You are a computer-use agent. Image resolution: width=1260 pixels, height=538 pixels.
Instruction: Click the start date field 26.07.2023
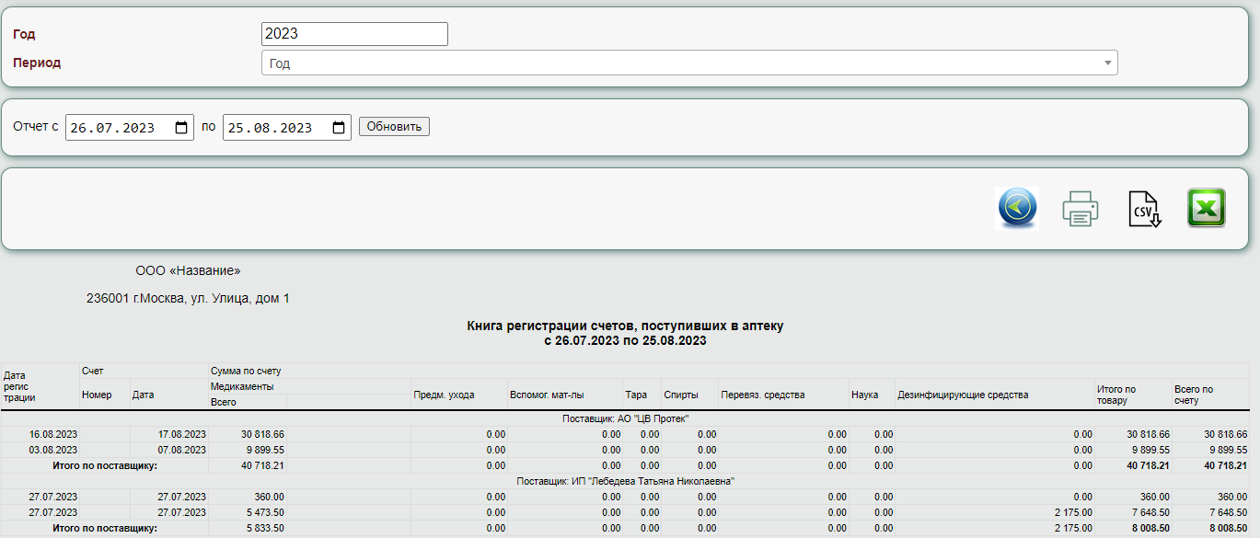(115, 127)
